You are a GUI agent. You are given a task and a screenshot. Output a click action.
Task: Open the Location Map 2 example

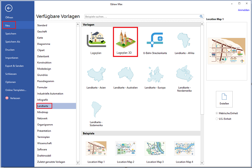[x=125, y=149]
